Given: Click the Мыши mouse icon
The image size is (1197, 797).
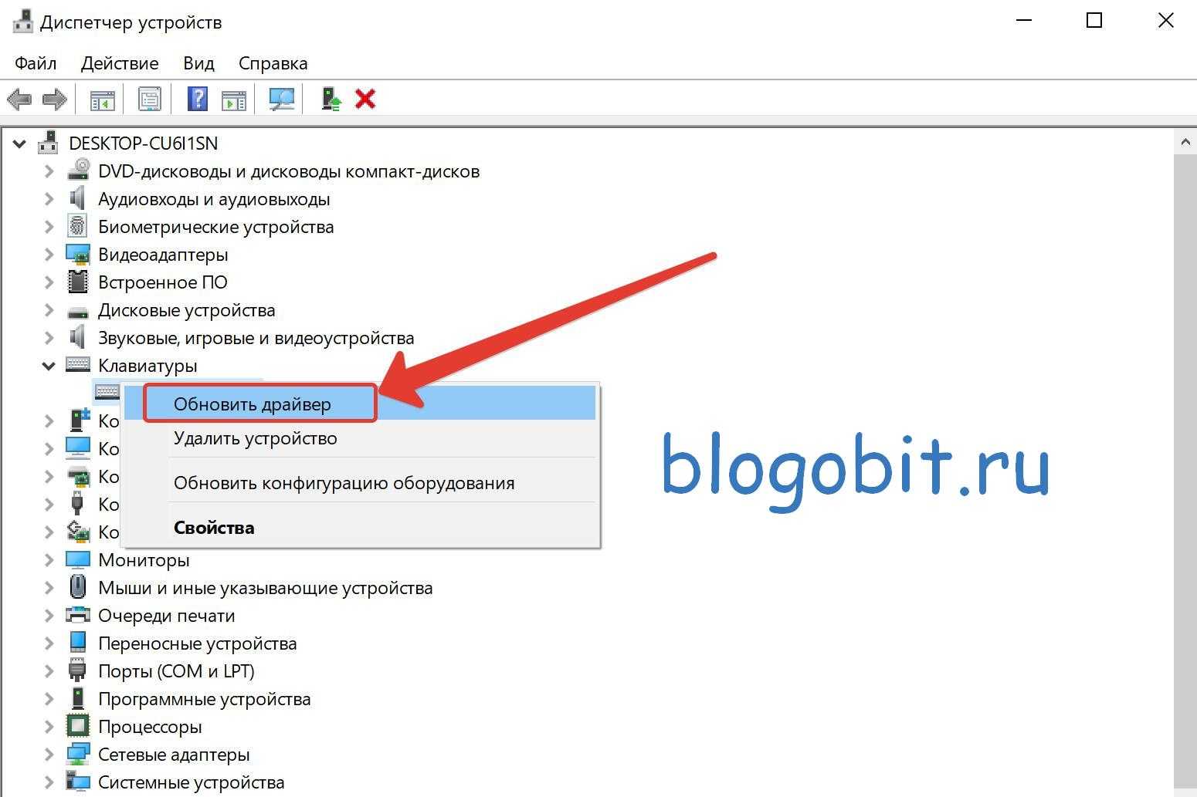Looking at the screenshot, I should [77, 587].
